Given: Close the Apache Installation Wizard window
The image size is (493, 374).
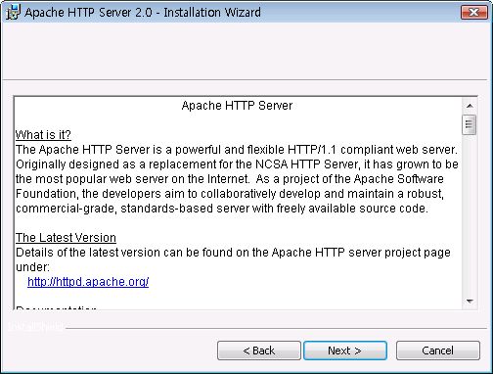Looking at the screenshot, I should (473, 13).
